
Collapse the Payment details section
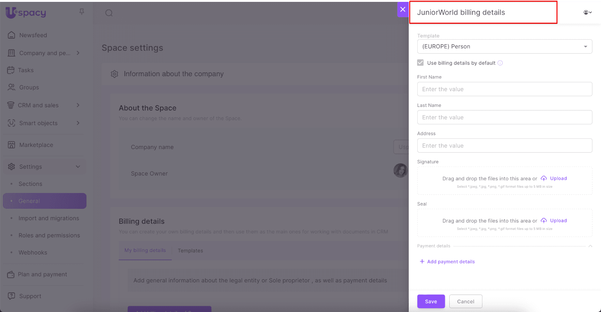[x=590, y=246]
